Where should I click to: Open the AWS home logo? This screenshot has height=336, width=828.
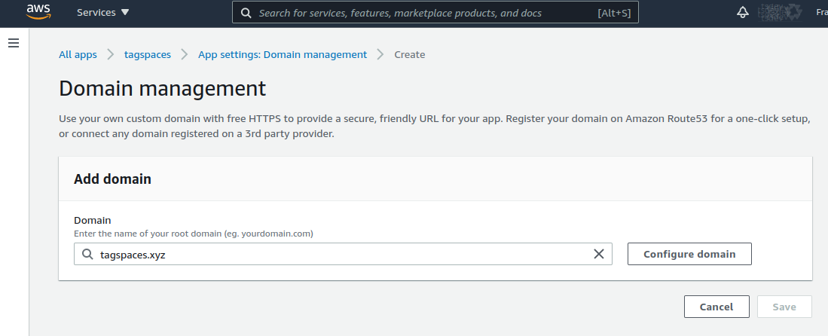38,11
